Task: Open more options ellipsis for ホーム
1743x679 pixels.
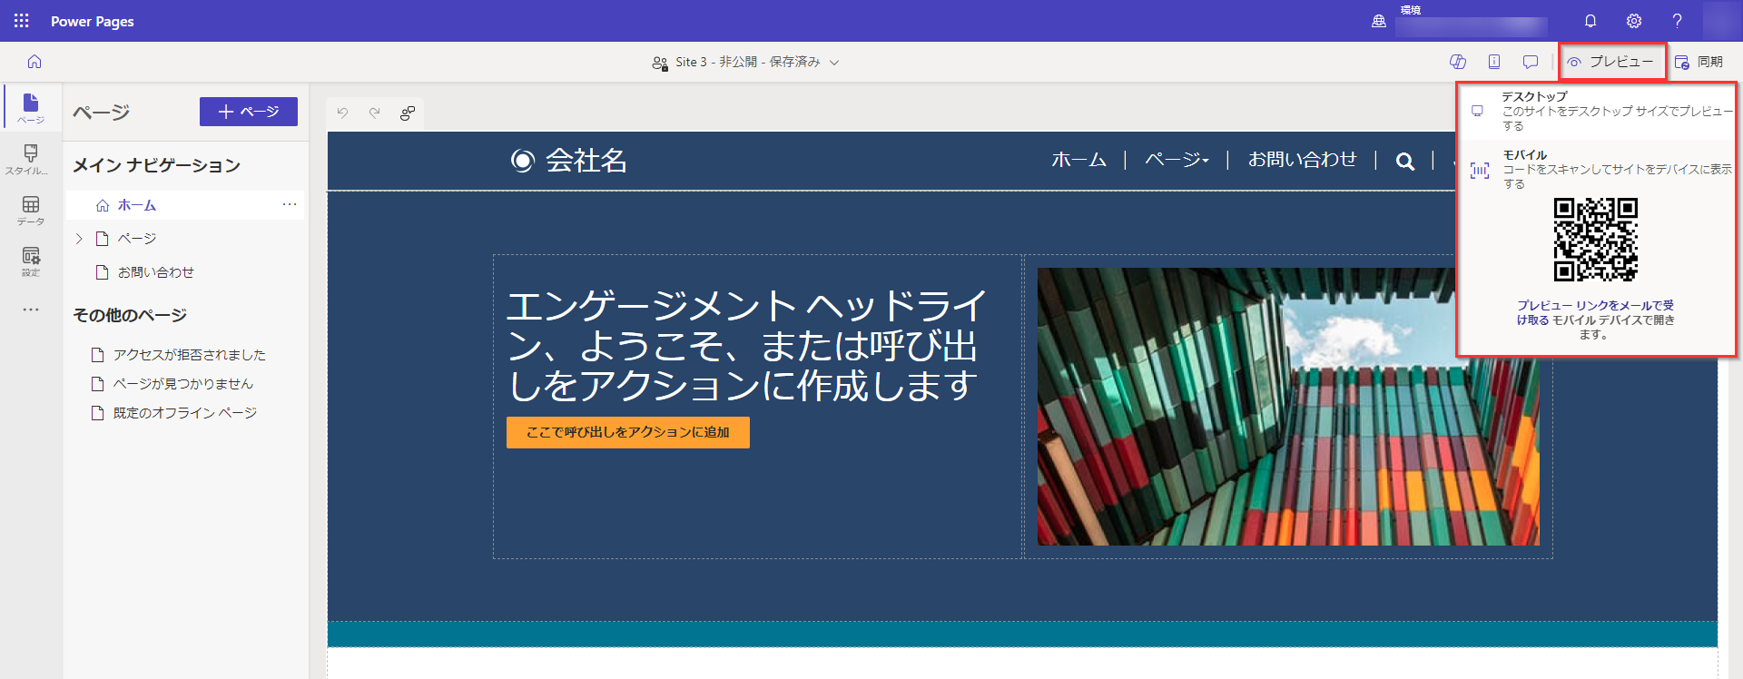Action: (x=290, y=205)
